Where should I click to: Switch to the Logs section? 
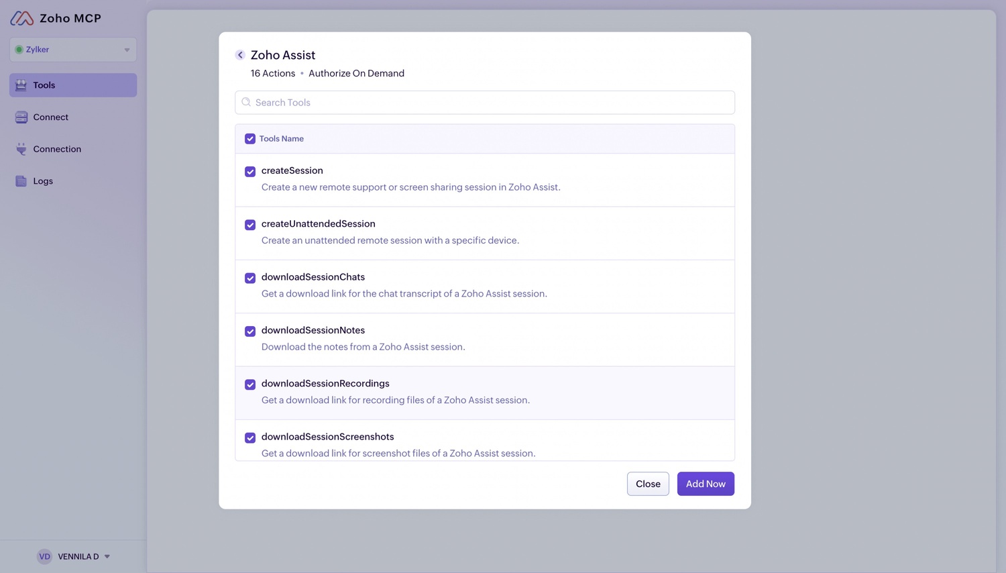43,181
